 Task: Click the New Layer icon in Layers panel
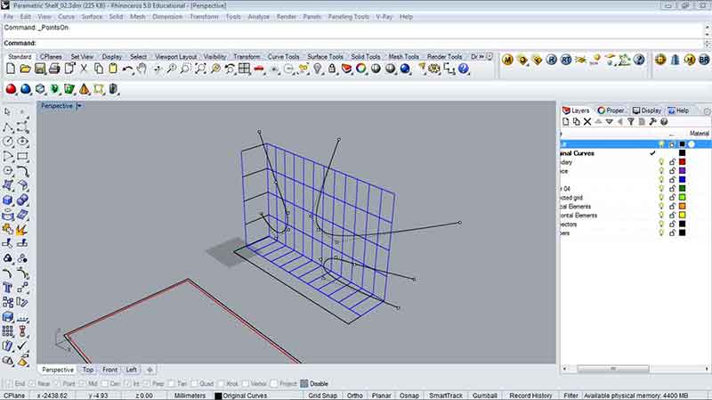[565, 122]
